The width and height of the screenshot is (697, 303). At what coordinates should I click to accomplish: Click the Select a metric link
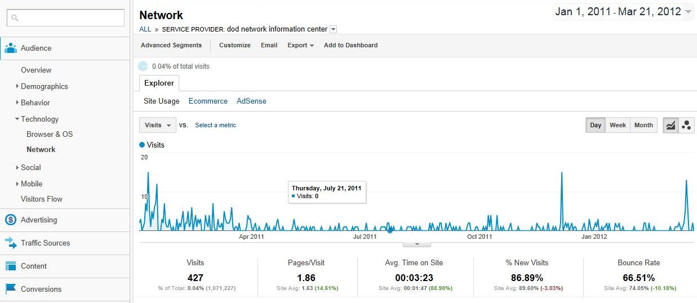pos(216,125)
